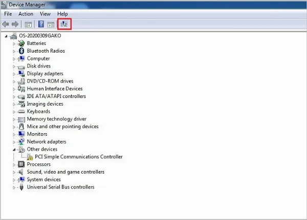Viewport: 307px width, 220px height.
Task: Select the Keyboards category label
Action: 38,111
